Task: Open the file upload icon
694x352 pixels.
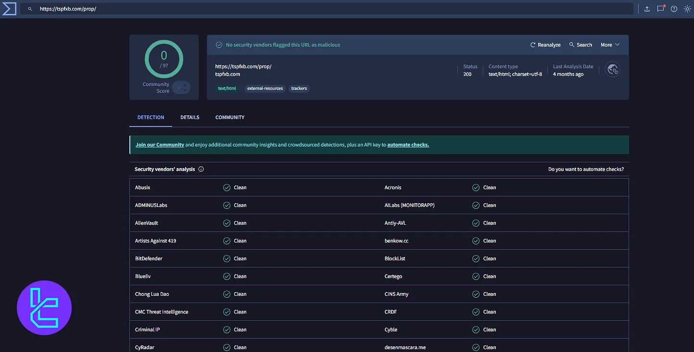Action: [646, 8]
